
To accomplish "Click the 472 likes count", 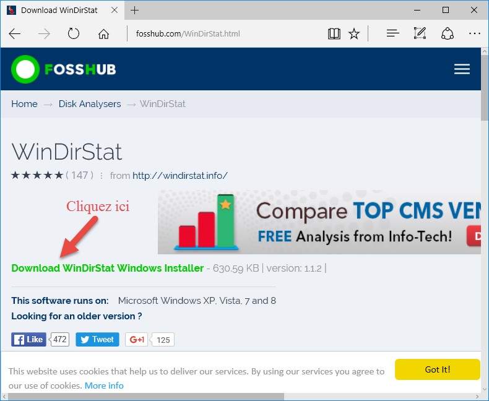I will (x=59, y=339).
